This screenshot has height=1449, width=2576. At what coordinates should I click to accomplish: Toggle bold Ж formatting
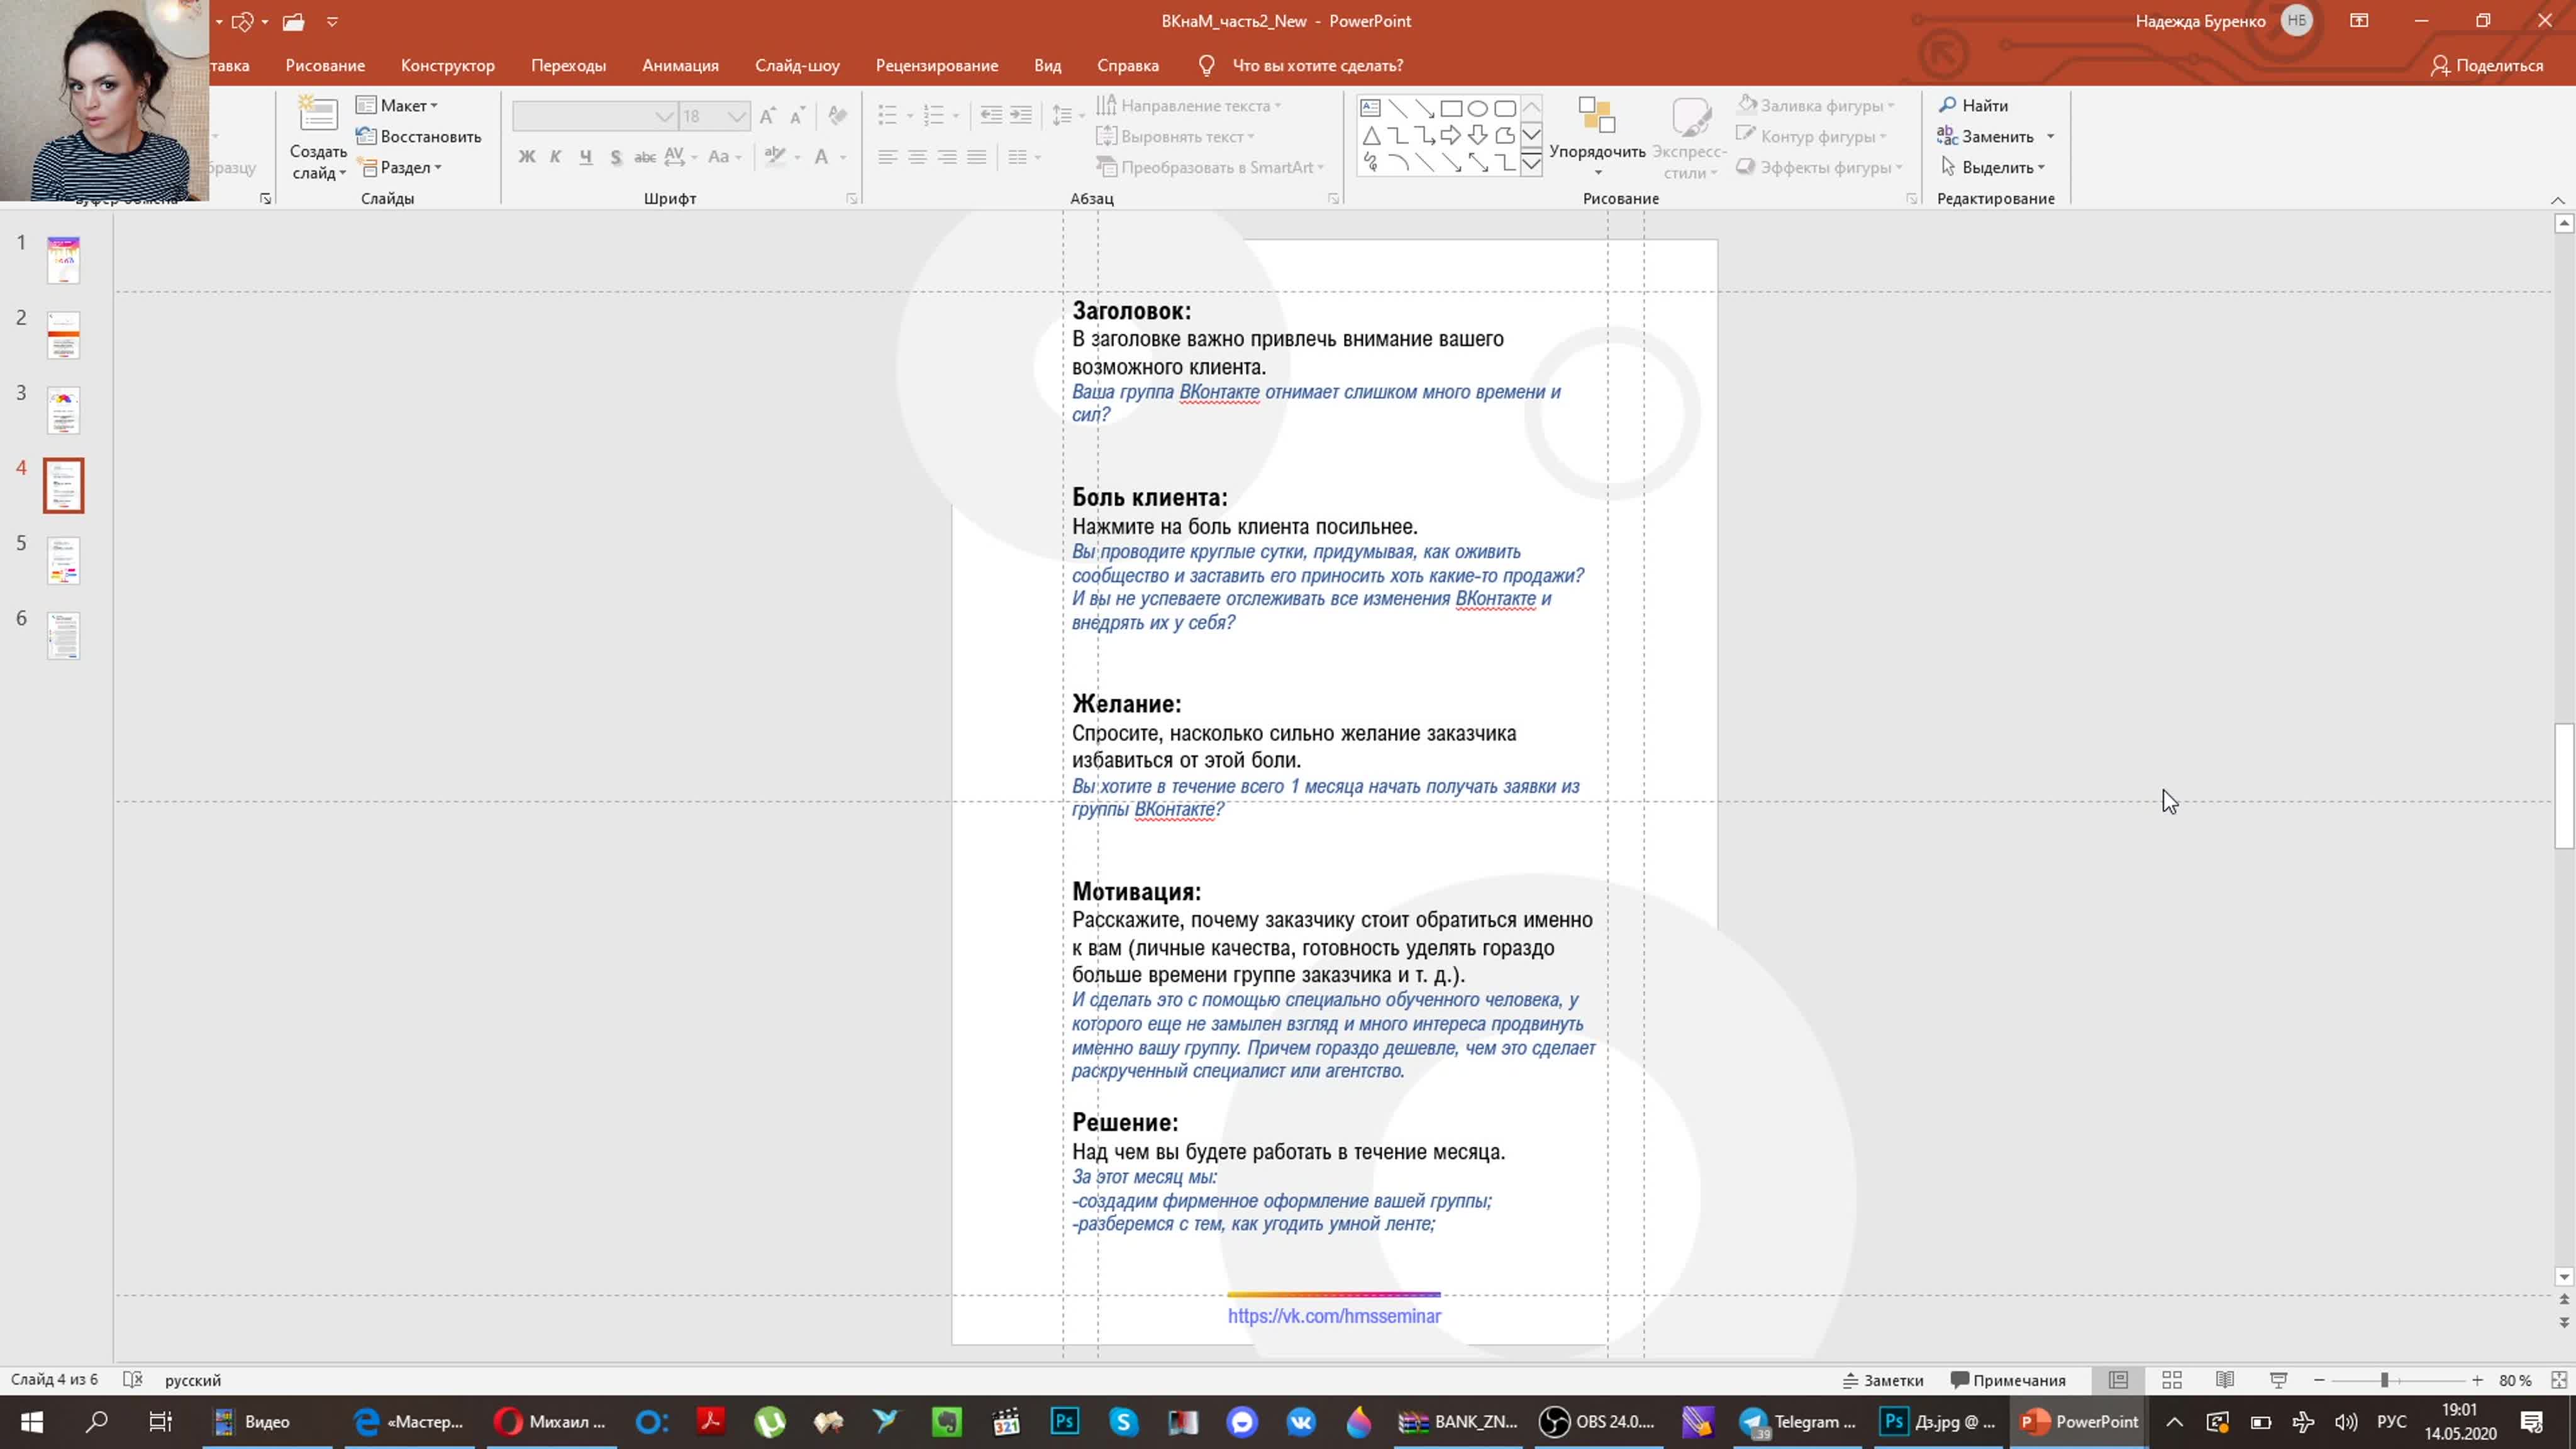pyautogui.click(x=527, y=157)
